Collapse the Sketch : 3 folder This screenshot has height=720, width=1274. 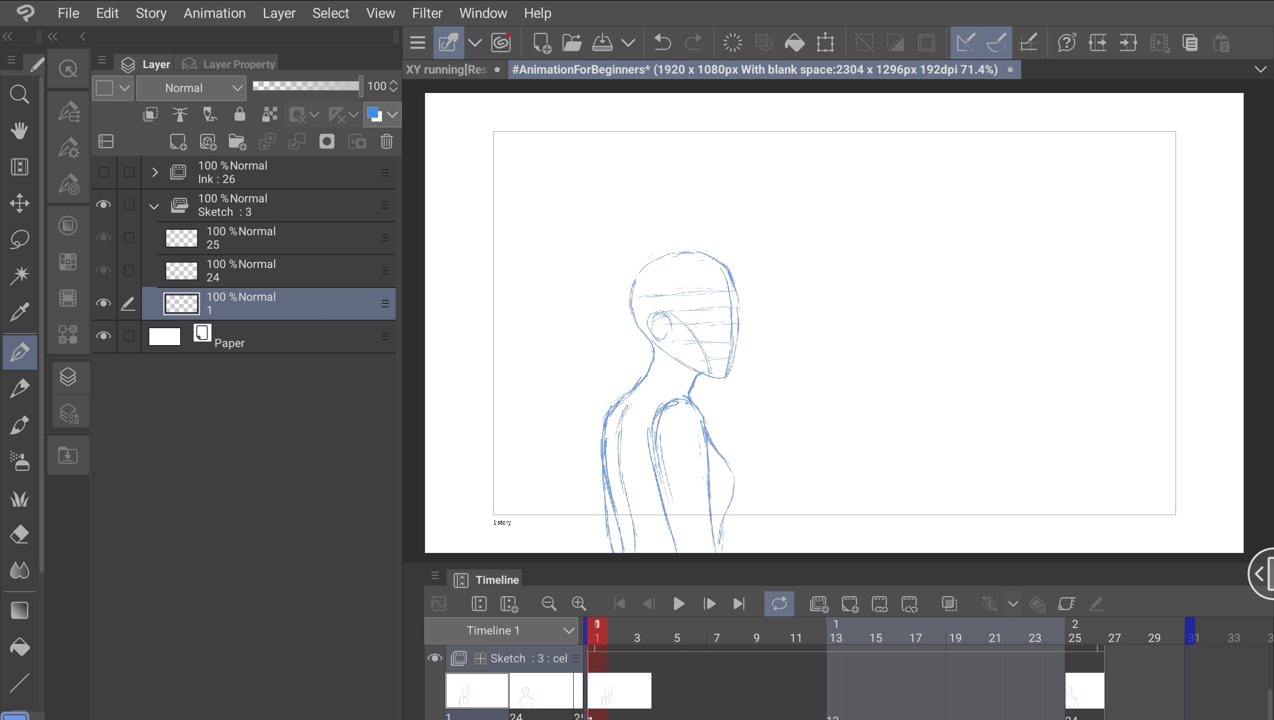click(x=154, y=205)
